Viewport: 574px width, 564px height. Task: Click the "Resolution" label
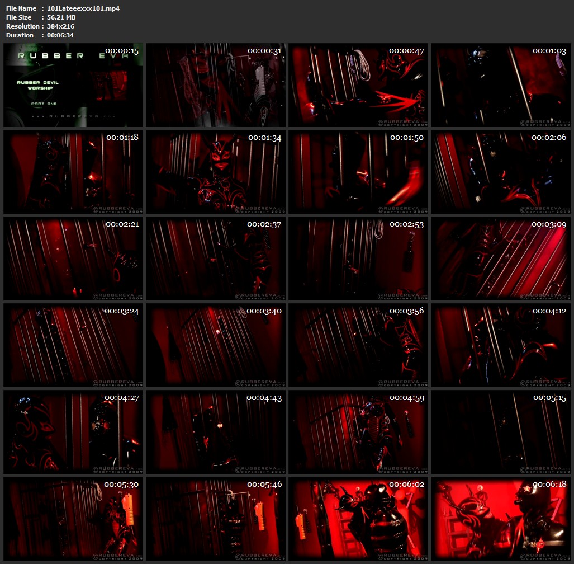pyautogui.click(x=23, y=26)
